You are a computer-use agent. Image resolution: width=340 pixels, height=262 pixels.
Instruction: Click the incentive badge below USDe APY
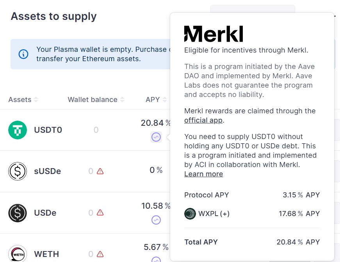point(156,220)
